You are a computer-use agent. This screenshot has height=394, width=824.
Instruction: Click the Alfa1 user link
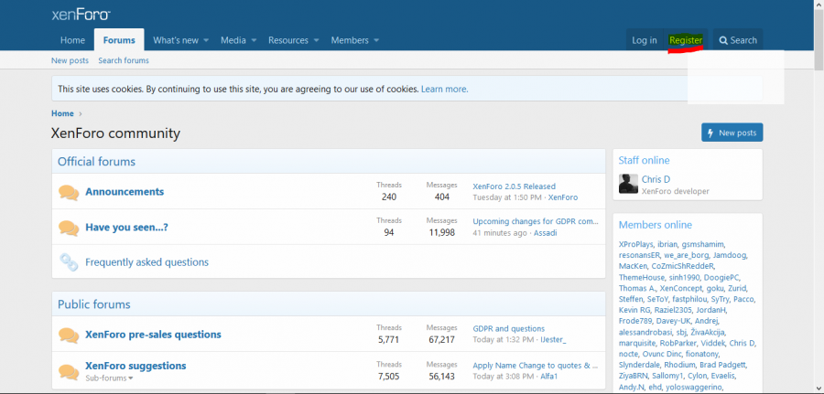[x=548, y=376]
